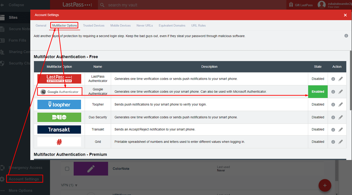Edit LastPass Authenticator with pencil icon
The image size is (352, 195).
click(x=340, y=79)
